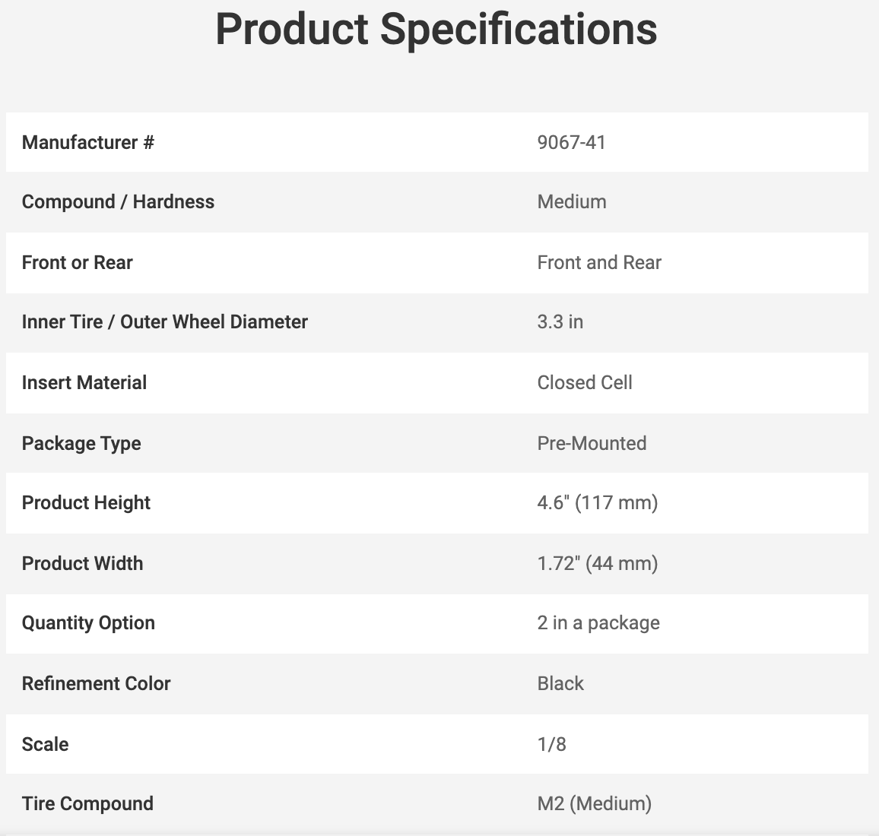Select the 1.72" (44 mm) width value
879x836 pixels.
pos(597,563)
